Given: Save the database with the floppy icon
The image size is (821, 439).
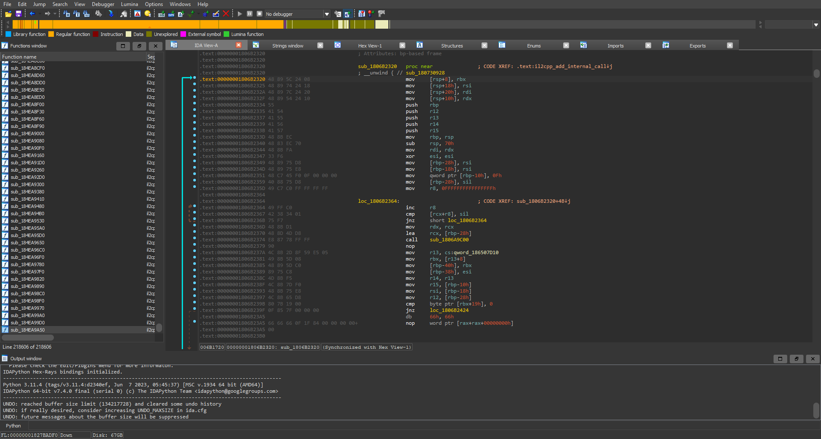Looking at the screenshot, I should [18, 14].
